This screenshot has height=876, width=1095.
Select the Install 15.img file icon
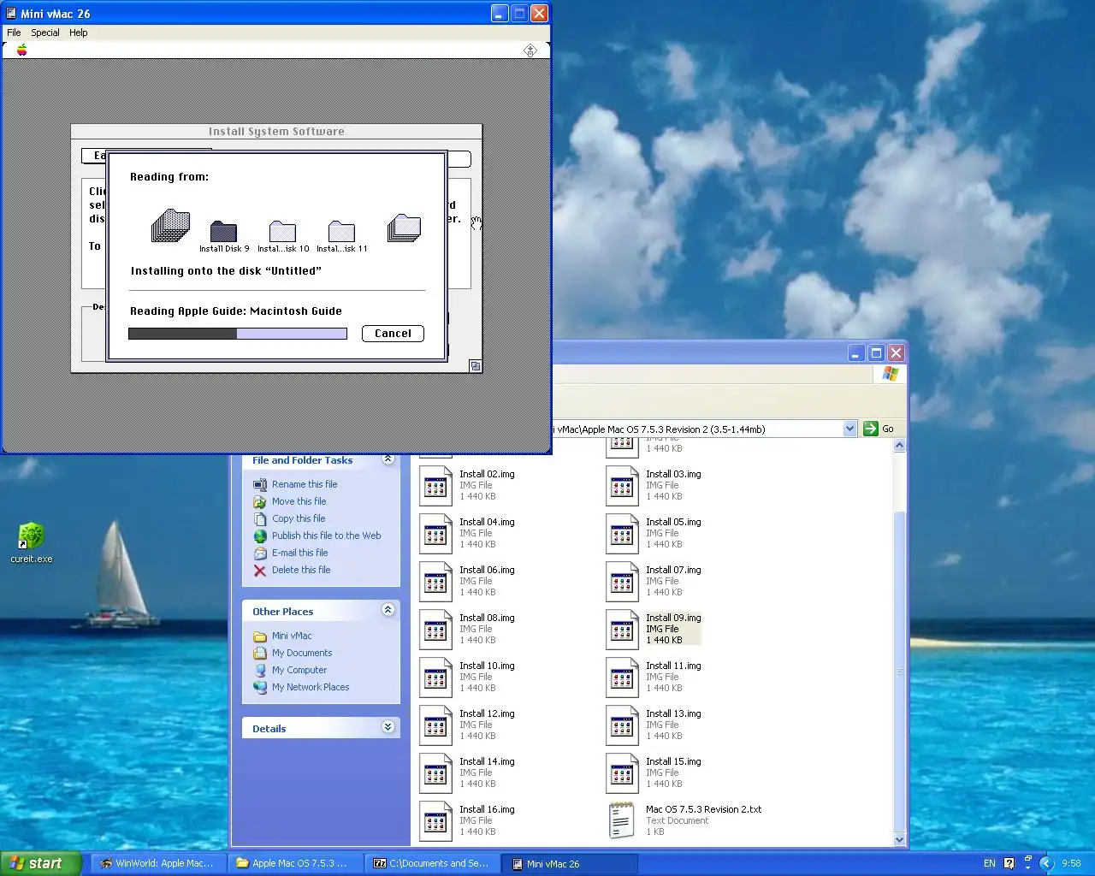[622, 772]
